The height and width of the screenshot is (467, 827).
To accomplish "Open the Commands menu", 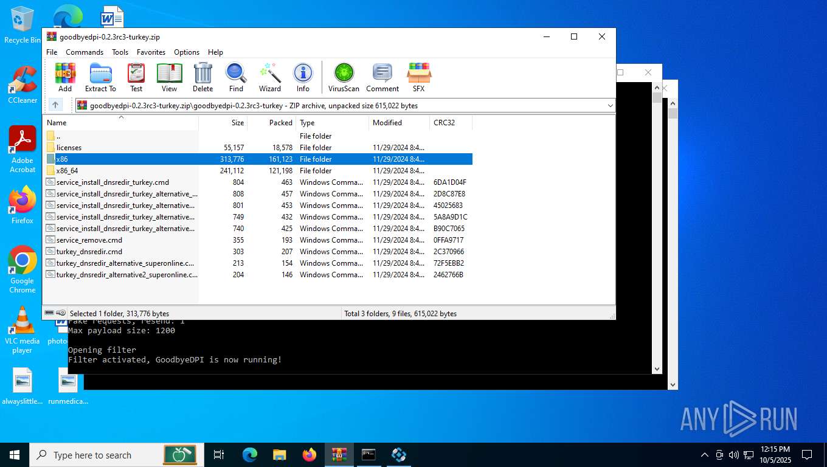I will 85,52.
